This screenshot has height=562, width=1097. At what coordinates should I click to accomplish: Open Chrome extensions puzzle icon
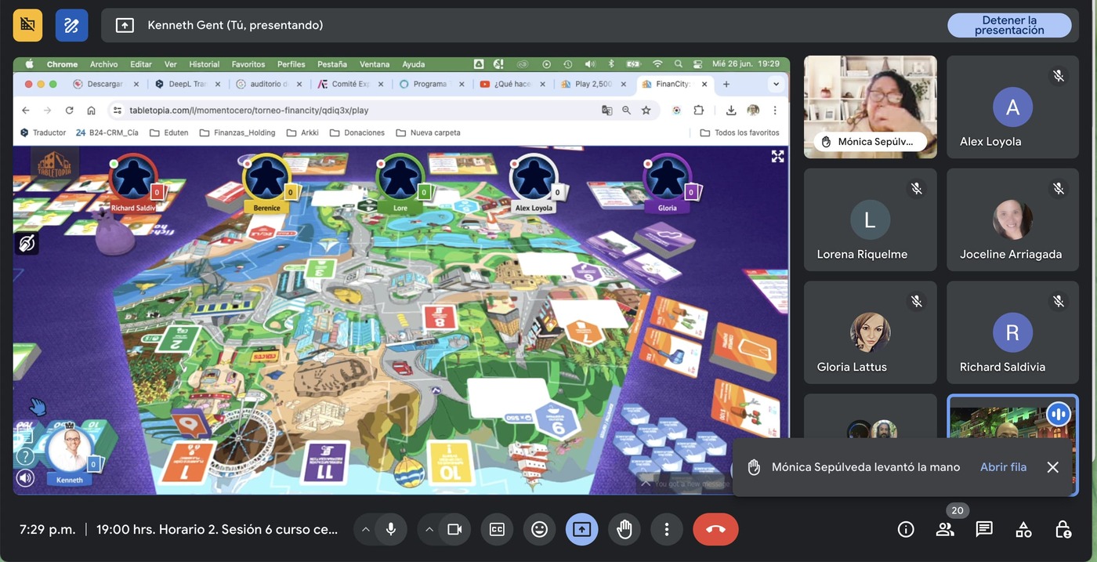[699, 111]
